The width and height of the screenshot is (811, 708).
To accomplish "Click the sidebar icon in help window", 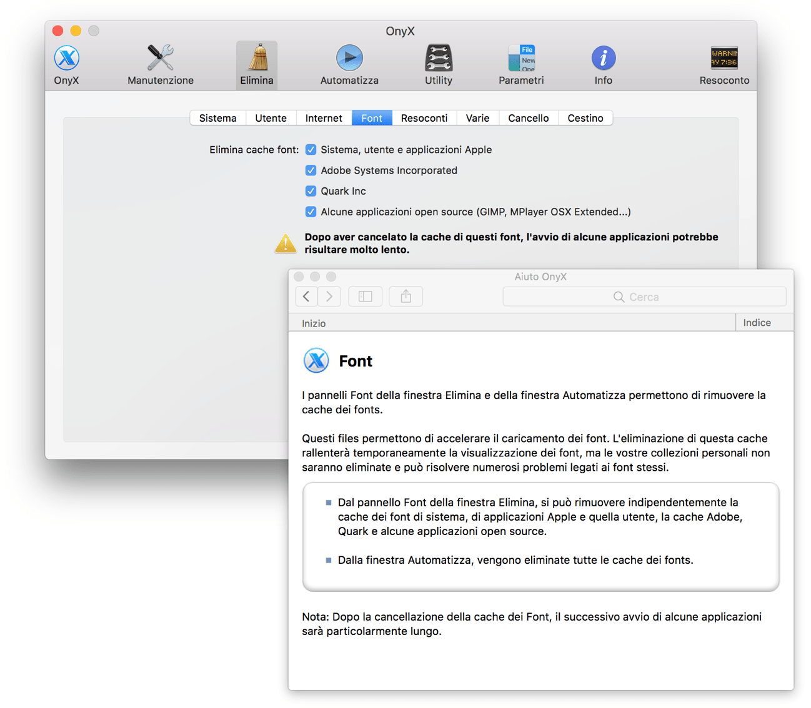I will 365,296.
